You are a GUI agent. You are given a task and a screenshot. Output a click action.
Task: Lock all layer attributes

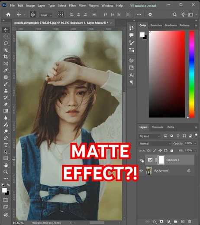(x=171, y=151)
